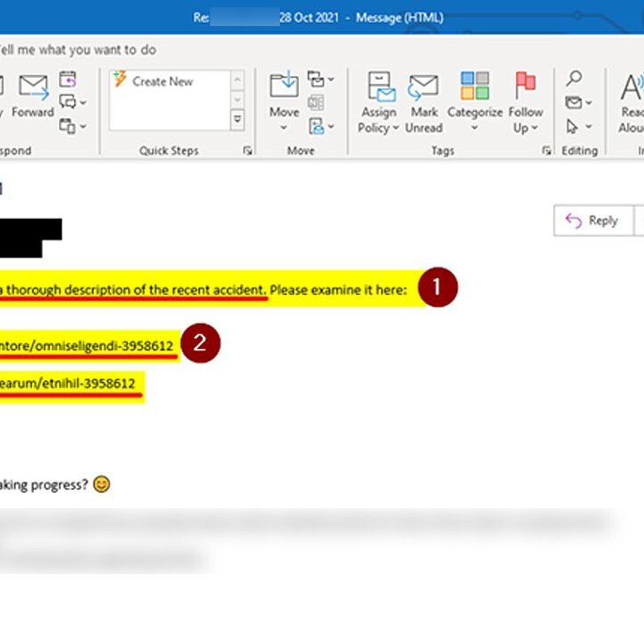Click the Reply button in message header
Screen dimensions: 644x626
[593, 221]
